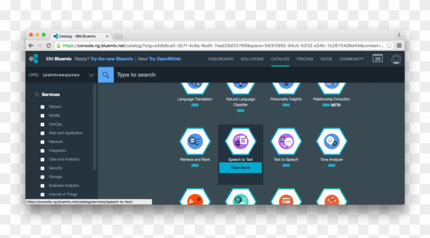
Task: Click the Text to Speech label
Action: (286, 159)
